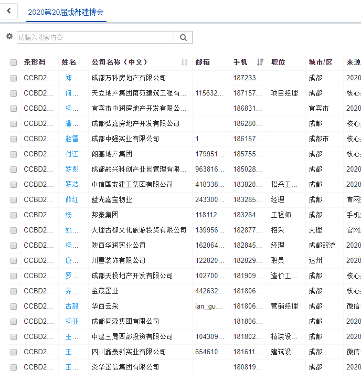Click the 城市/区 column header

pos(321,62)
